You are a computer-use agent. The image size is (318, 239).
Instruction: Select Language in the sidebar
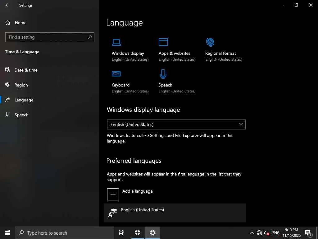click(24, 100)
